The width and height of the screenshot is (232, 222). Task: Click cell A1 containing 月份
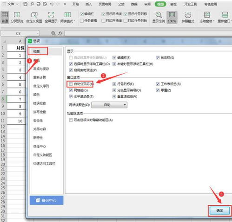tap(16, 48)
